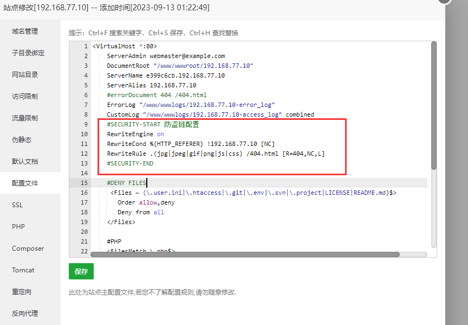Open 流量限制 settings
The image size is (468, 325).
click(x=24, y=118)
